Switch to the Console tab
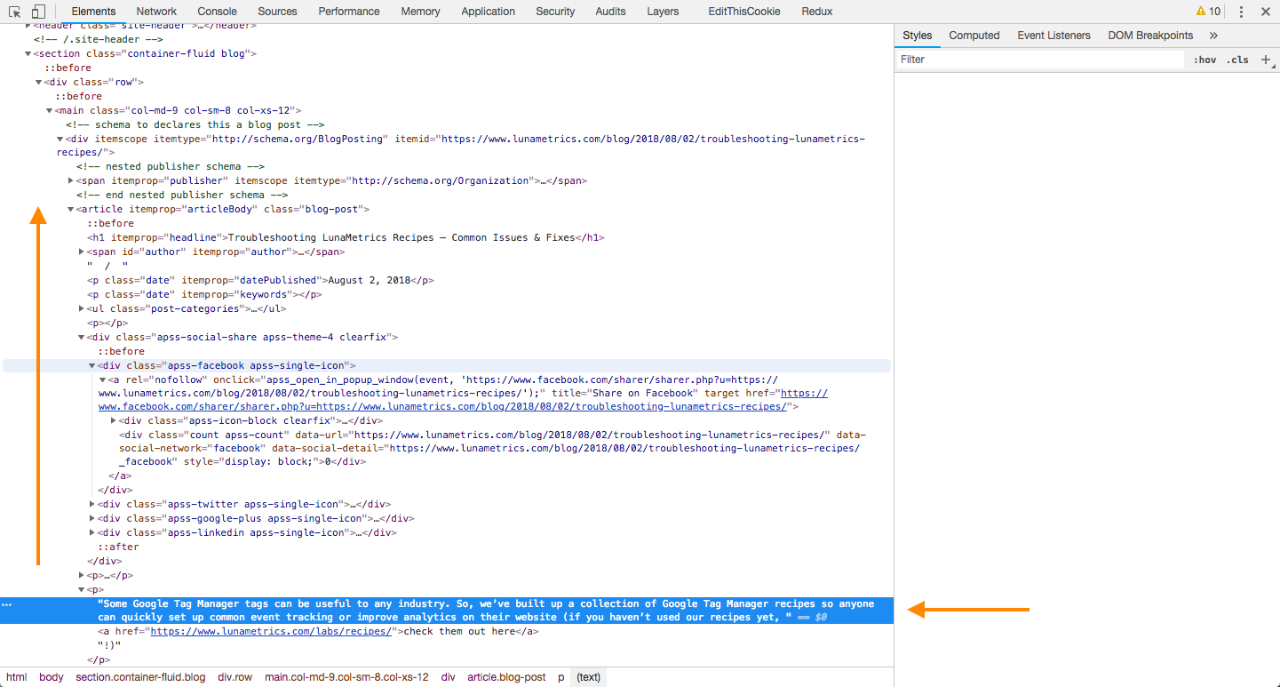Screen dimensions: 1280x687 coord(218,12)
